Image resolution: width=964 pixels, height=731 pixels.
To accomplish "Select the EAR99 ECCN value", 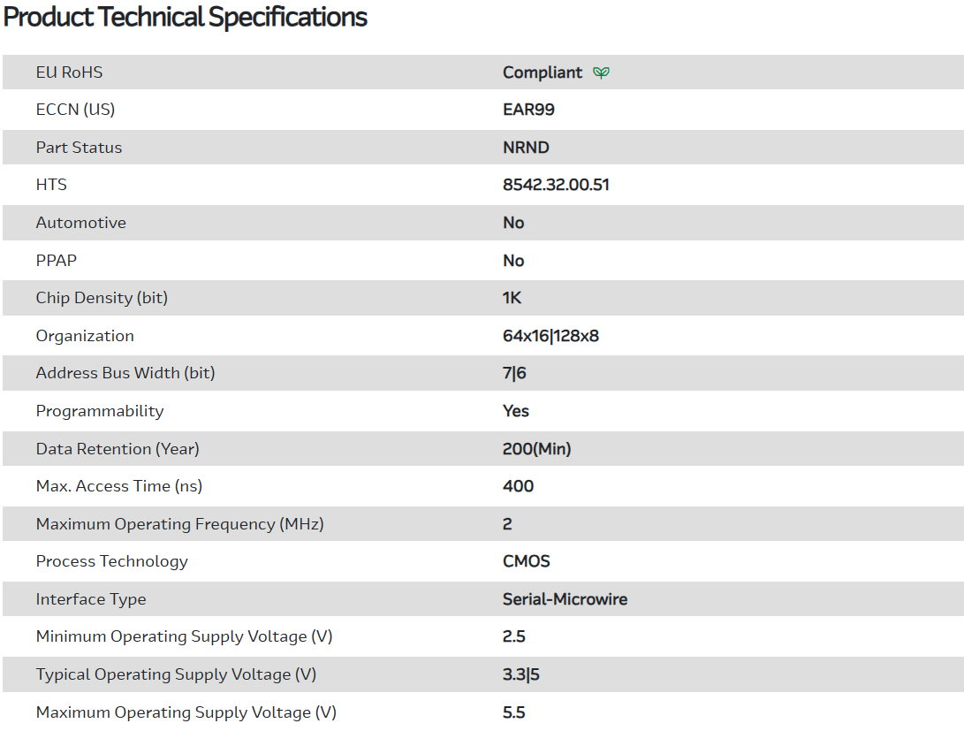I will coord(528,110).
